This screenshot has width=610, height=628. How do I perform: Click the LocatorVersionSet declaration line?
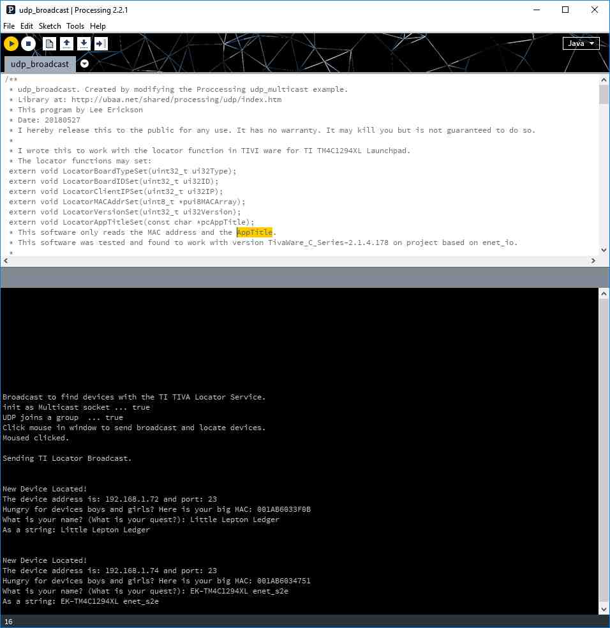pos(125,212)
